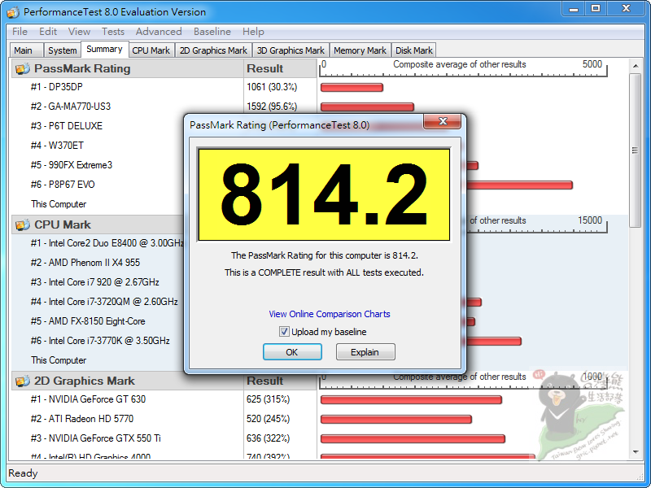Open the Advanced menu
Screen dimensions: 651x488
159,32
